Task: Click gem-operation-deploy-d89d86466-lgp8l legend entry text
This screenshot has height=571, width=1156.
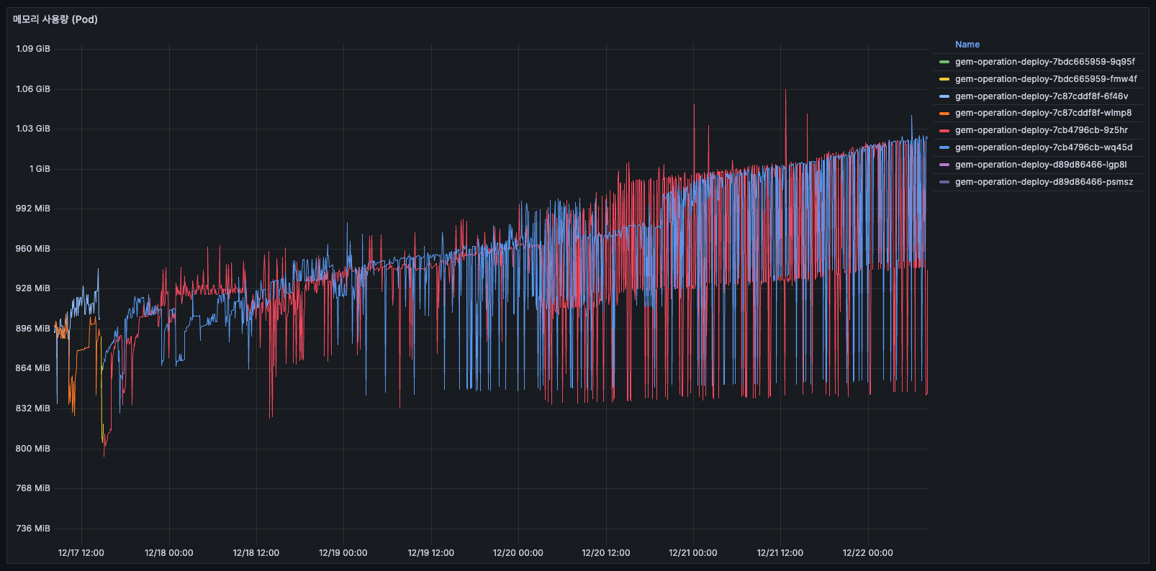Action: (1041, 165)
